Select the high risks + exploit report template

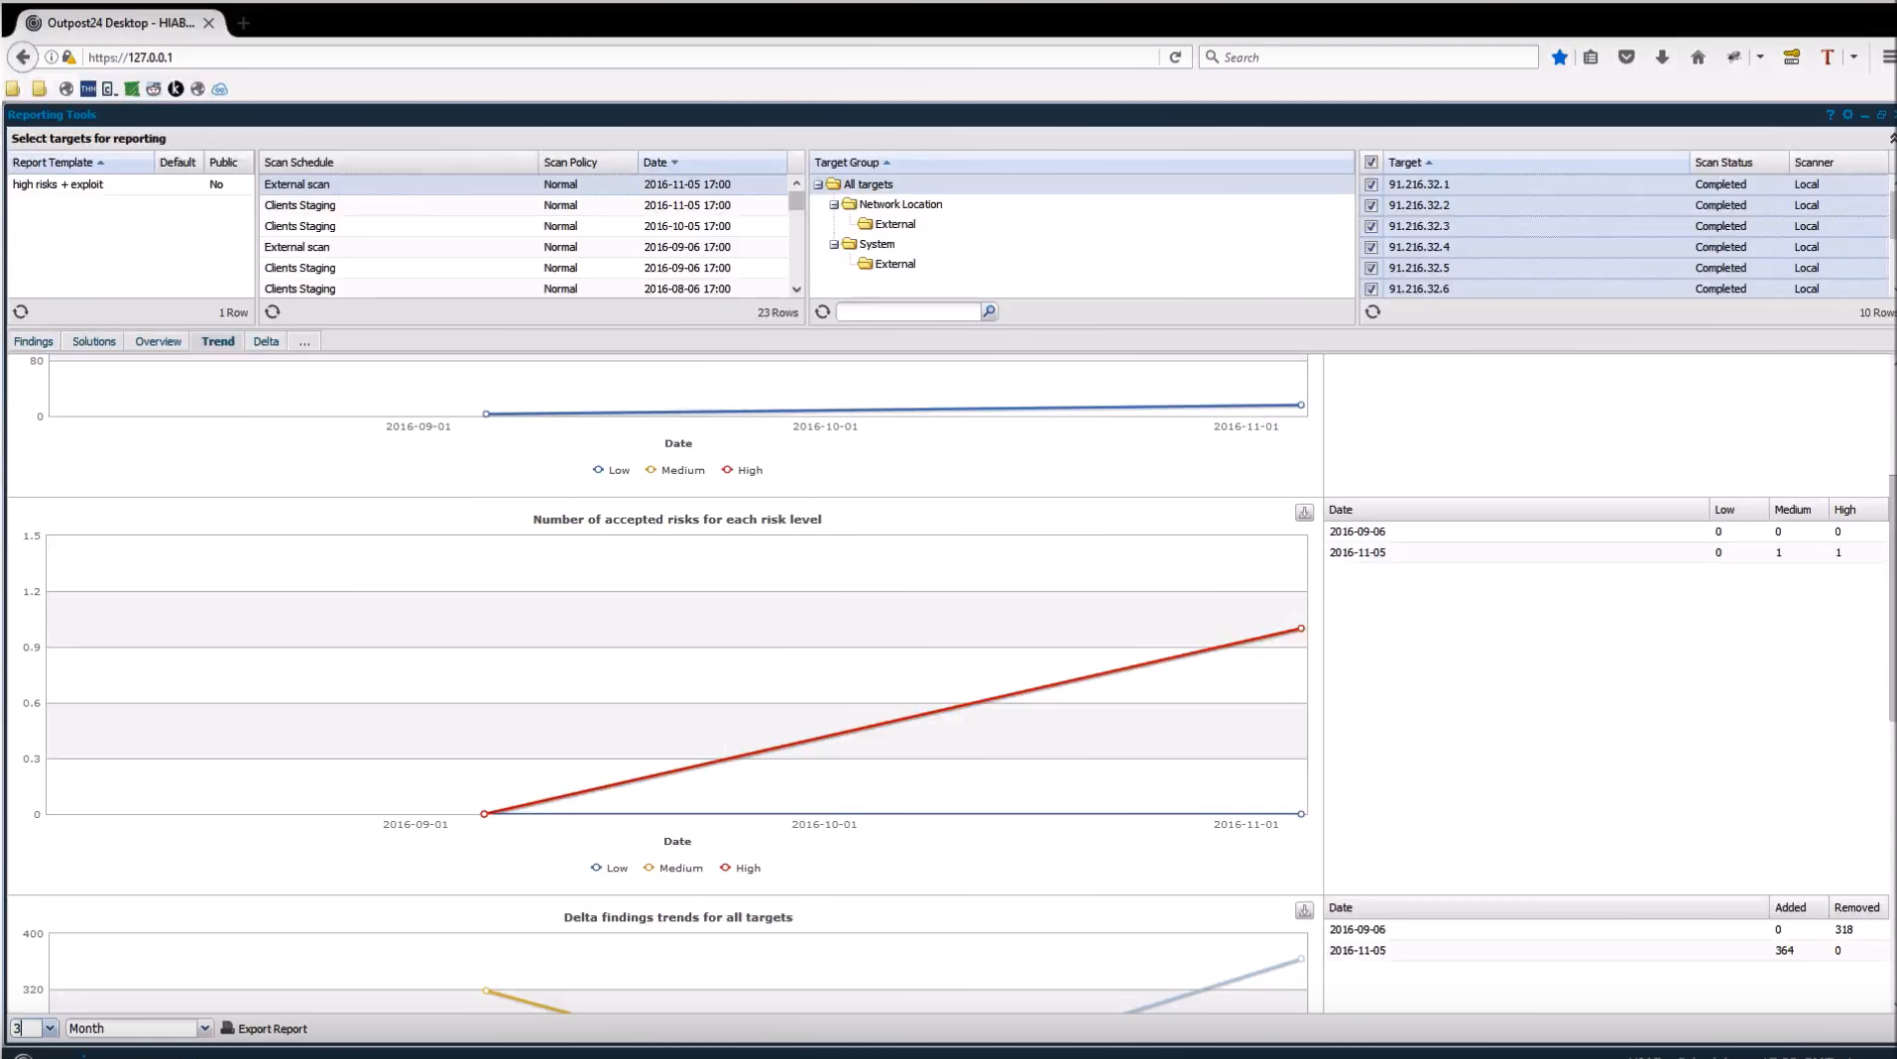coord(131,184)
